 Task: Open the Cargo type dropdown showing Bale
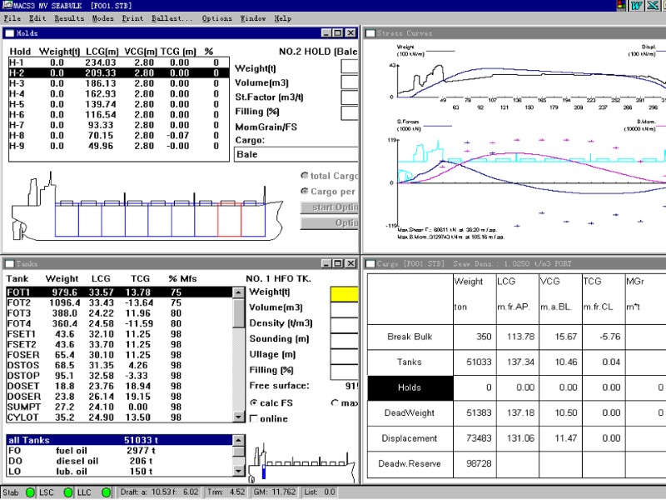point(296,154)
